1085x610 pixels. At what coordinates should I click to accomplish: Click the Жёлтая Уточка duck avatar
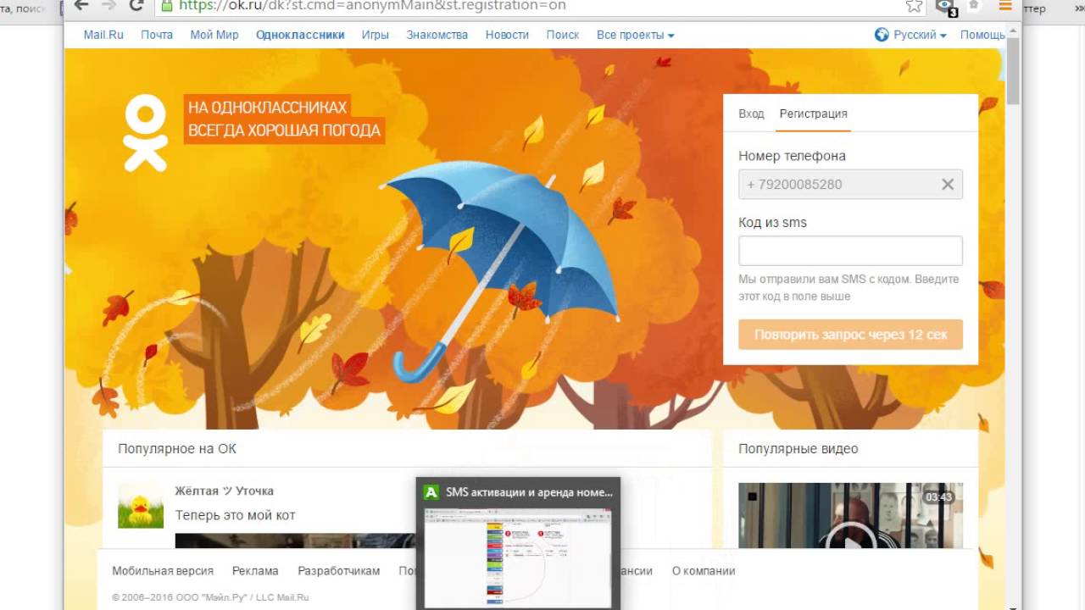141,505
